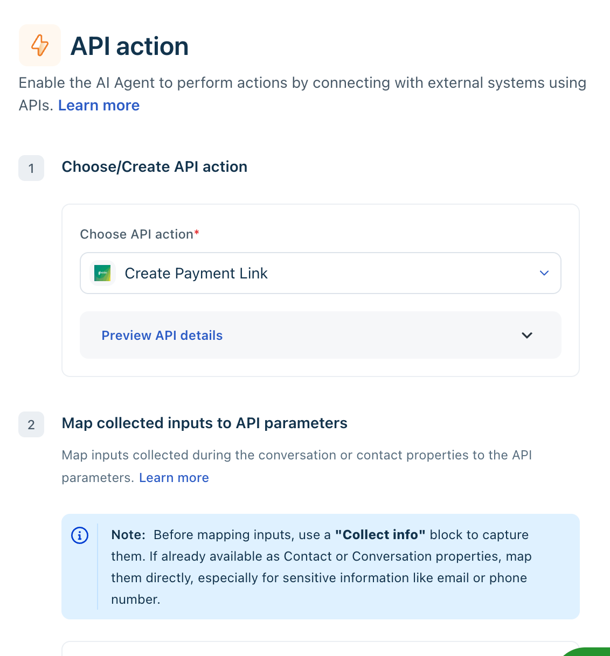The width and height of the screenshot is (610, 656).
Task: Click the step 2 number badge
Action: 31,424
